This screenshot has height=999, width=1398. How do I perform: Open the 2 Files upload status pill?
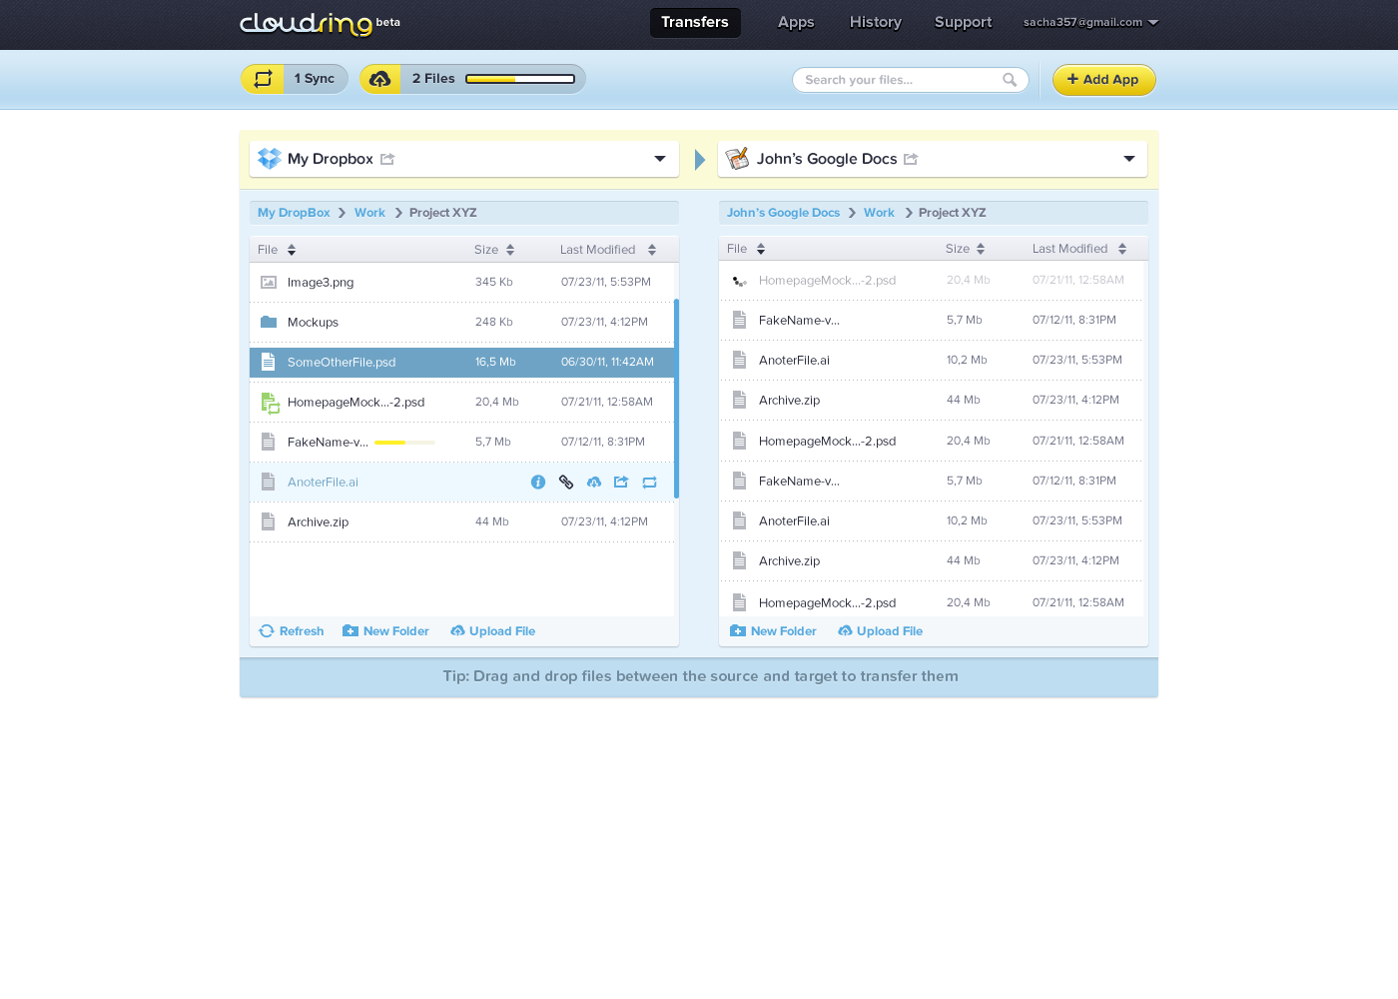coord(473,79)
